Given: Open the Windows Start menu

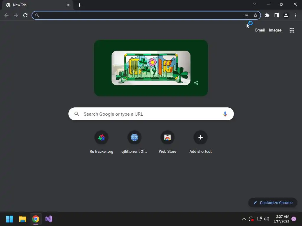Looking at the screenshot, I should 9,219.
